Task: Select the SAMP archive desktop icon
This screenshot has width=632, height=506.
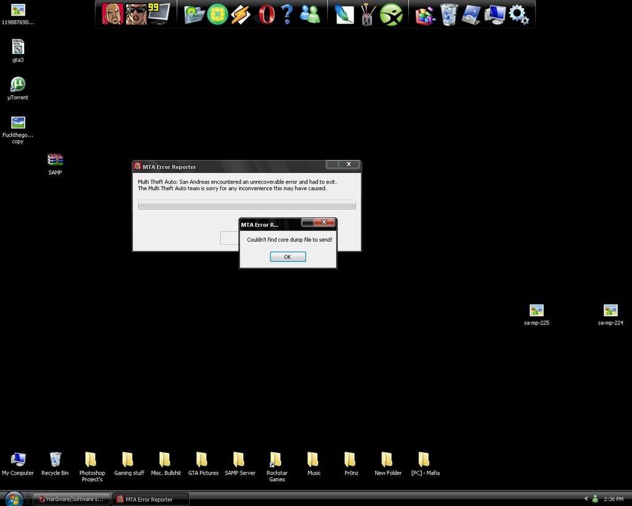Action: pos(55,164)
